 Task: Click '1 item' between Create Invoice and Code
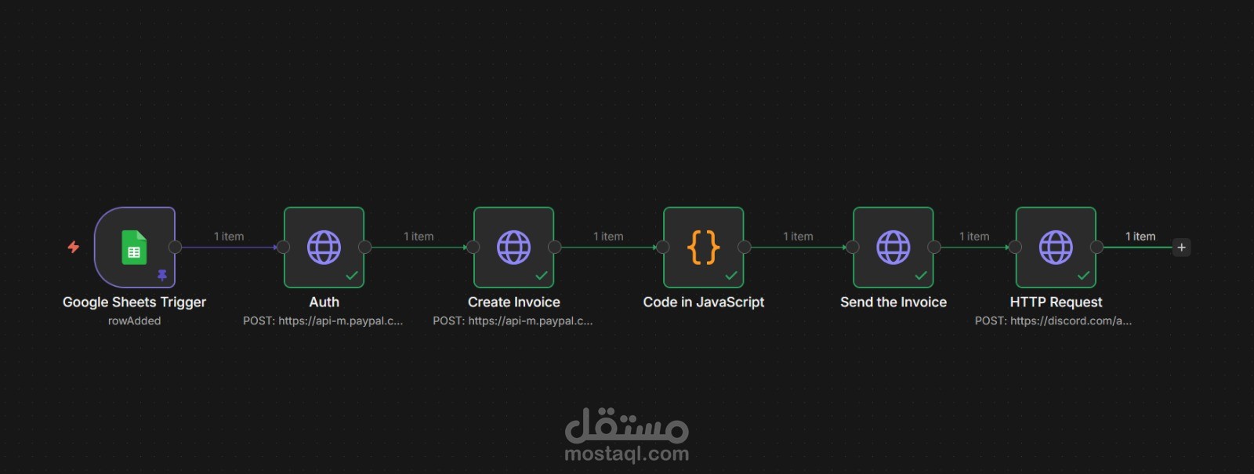608,236
